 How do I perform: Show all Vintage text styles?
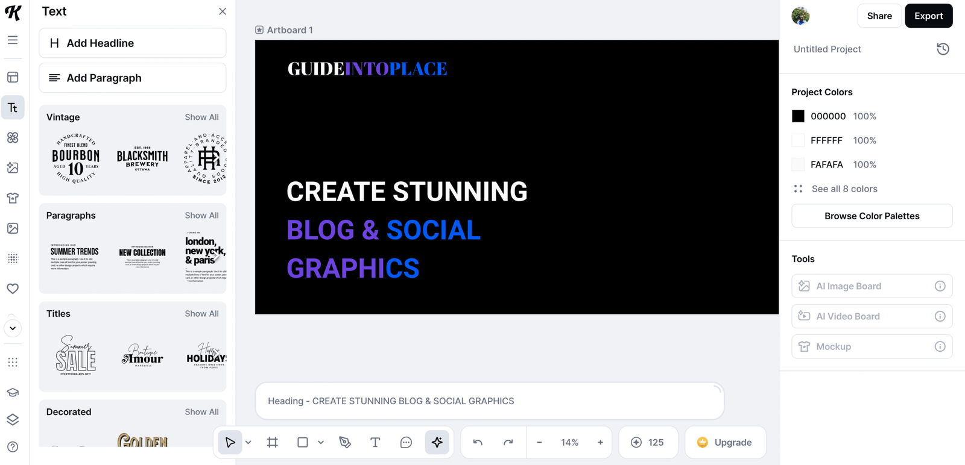(201, 117)
